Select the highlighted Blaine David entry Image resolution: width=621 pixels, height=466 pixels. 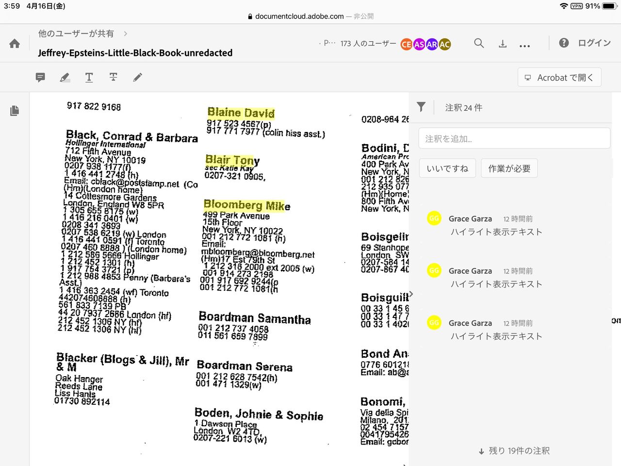click(x=241, y=113)
